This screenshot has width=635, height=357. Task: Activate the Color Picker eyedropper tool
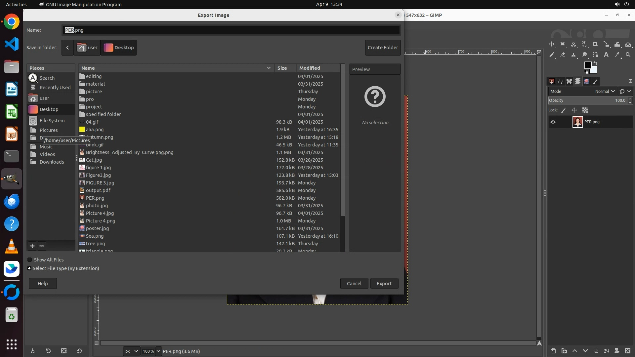(x=617, y=55)
